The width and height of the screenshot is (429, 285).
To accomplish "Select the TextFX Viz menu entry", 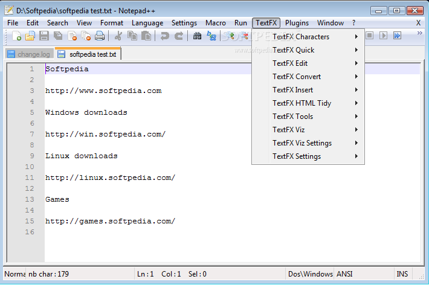I will coord(308,130).
